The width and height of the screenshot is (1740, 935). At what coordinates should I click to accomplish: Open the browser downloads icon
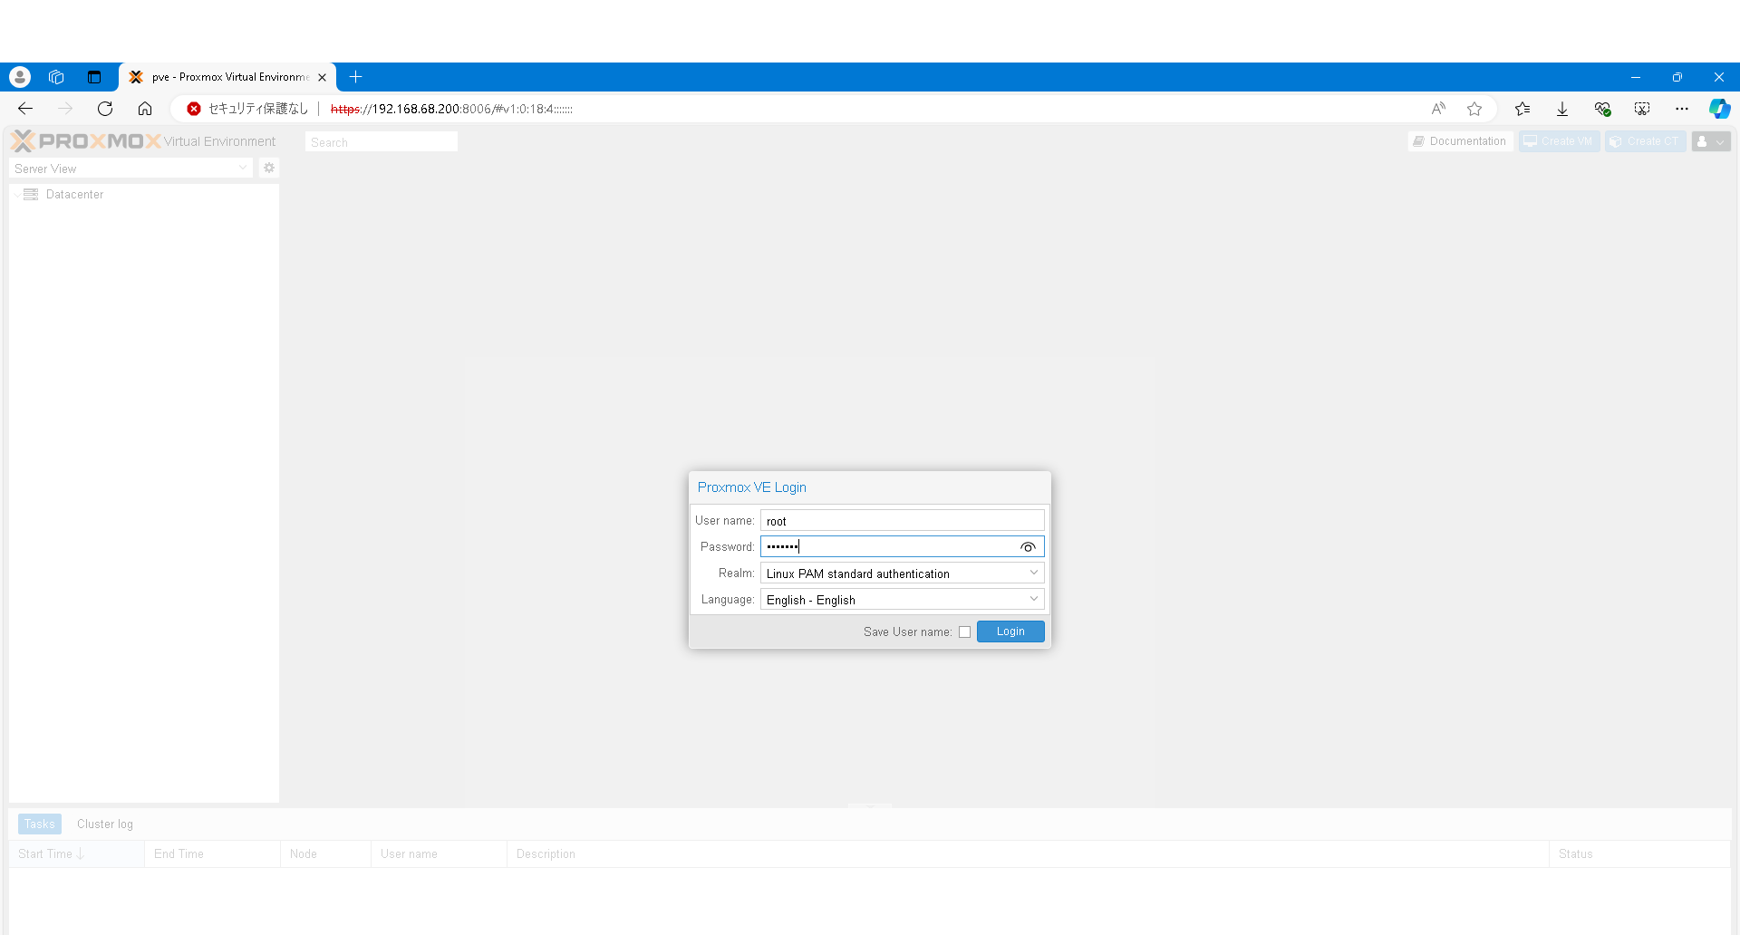[x=1562, y=109]
